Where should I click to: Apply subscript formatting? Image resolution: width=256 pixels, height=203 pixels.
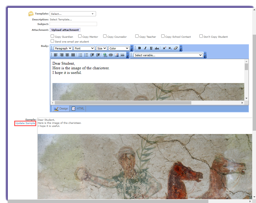point(170,48)
